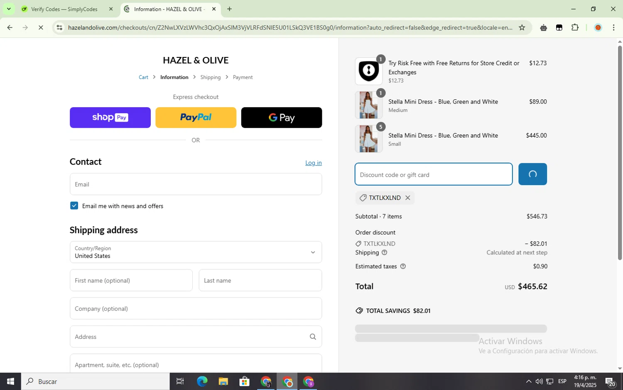Show Shipping help tooltip icon
The image size is (623, 390).
point(384,252)
